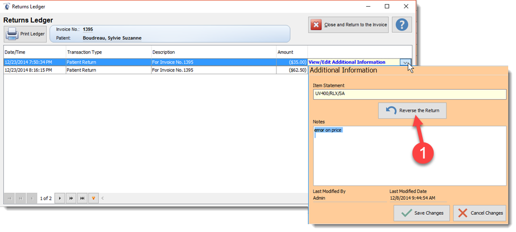Image resolution: width=516 pixels, height=232 pixels.
Task: Click the patient name Boudreau, Sylvie Suzanne
Action: pyautogui.click(x=112, y=38)
